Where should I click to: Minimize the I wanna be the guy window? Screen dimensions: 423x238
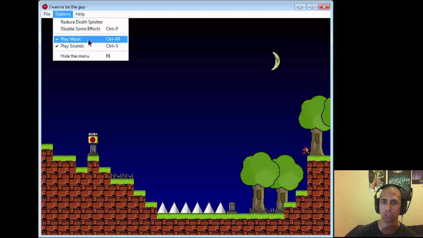[300, 7]
